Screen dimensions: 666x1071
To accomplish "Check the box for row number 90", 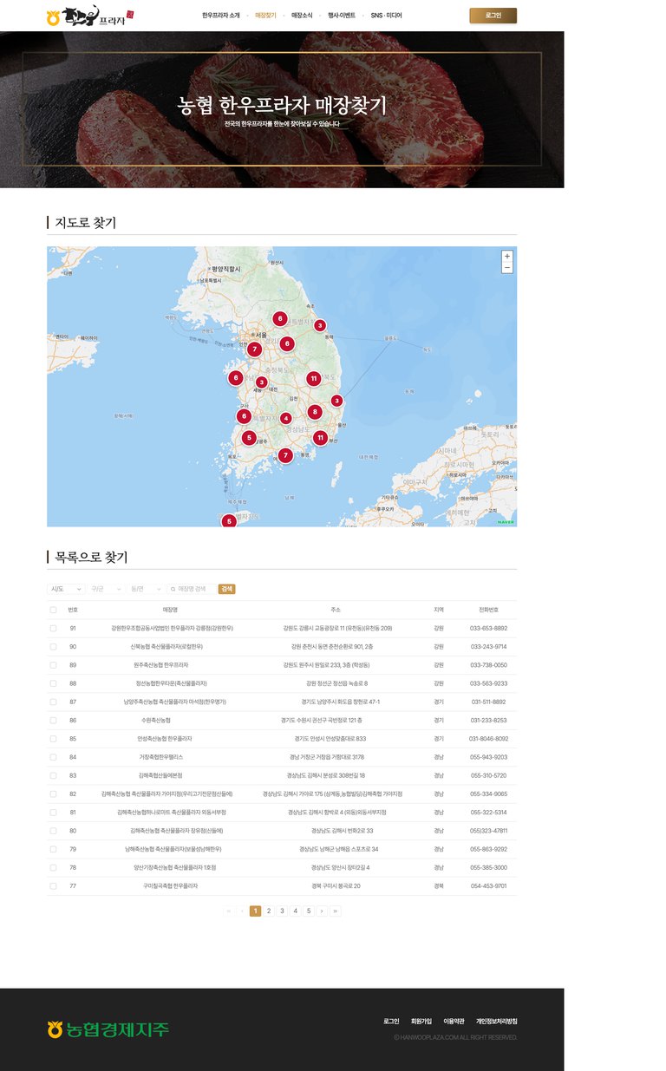I will (x=53, y=647).
